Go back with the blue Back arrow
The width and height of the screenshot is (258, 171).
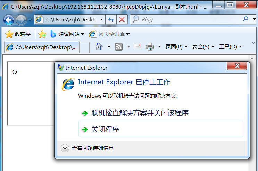[9, 20]
